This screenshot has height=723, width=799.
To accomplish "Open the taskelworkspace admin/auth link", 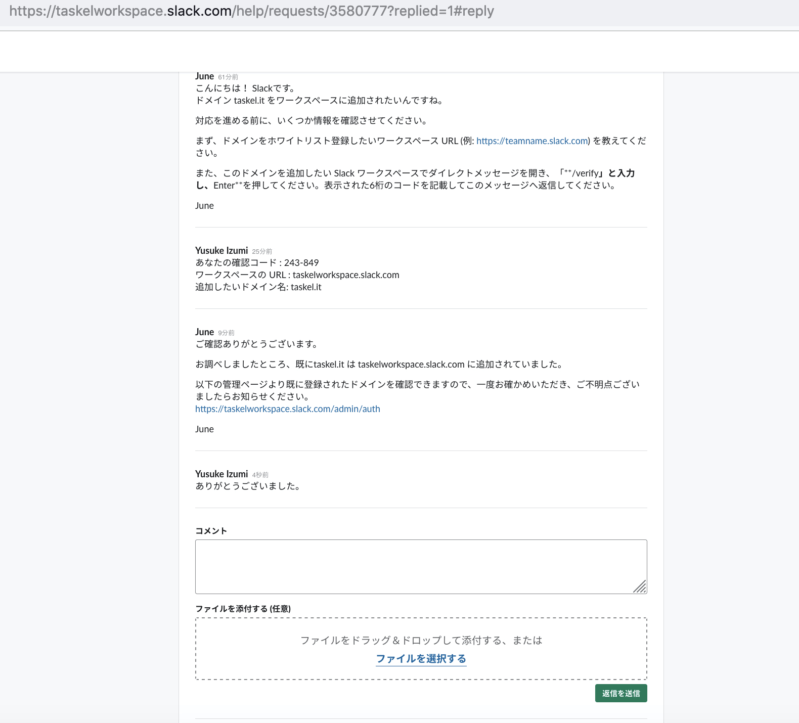I will coord(287,409).
